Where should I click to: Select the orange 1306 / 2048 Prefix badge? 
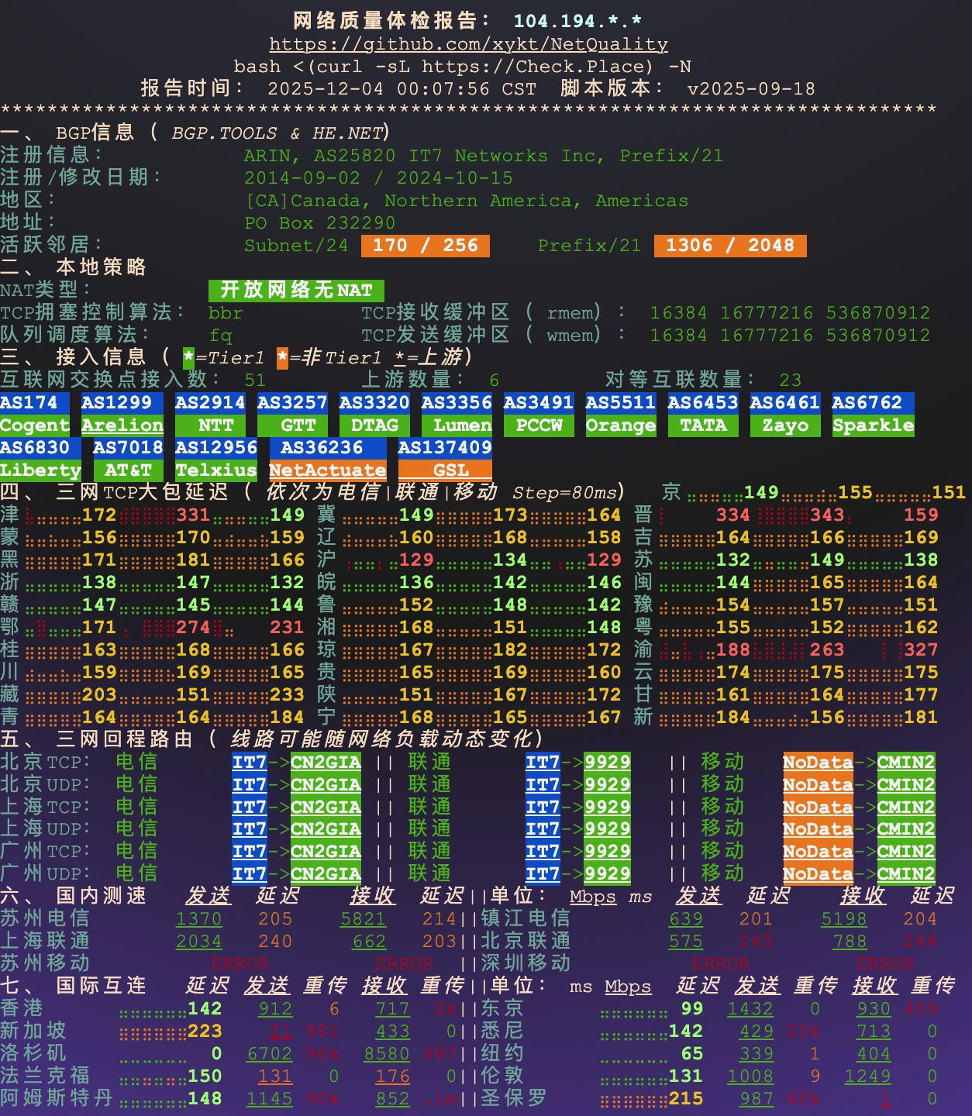(729, 246)
